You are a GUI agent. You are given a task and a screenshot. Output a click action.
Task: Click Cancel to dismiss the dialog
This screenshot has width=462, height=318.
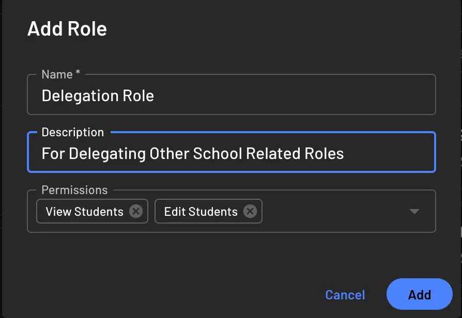tap(345, 294)
